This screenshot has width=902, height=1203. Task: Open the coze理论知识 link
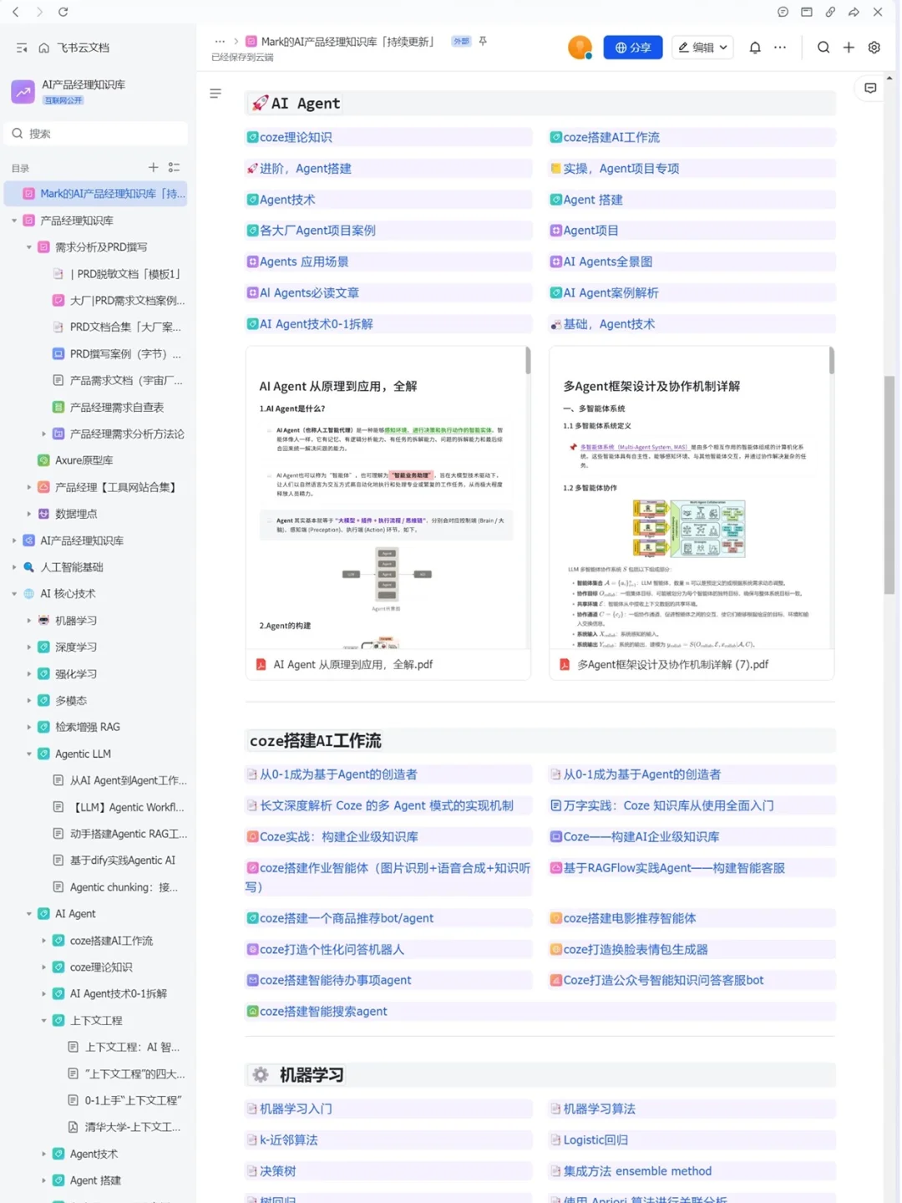click(296, 137)
